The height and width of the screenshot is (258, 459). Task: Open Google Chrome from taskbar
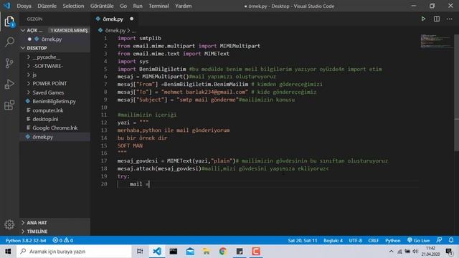tap(223, 252)
